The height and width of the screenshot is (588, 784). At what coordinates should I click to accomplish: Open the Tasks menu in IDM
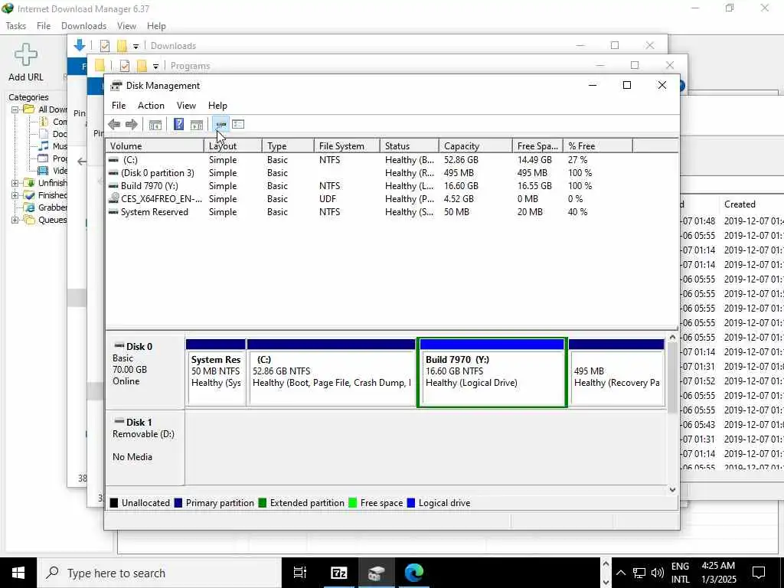tap(15, 26)
